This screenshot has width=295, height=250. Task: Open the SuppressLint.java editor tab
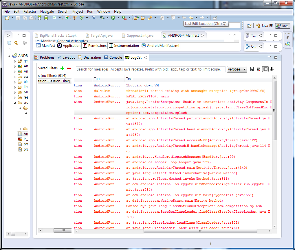(138, 36)
